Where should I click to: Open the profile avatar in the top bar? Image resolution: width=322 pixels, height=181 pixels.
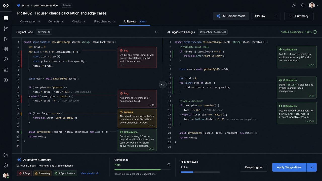coord(312,5)
